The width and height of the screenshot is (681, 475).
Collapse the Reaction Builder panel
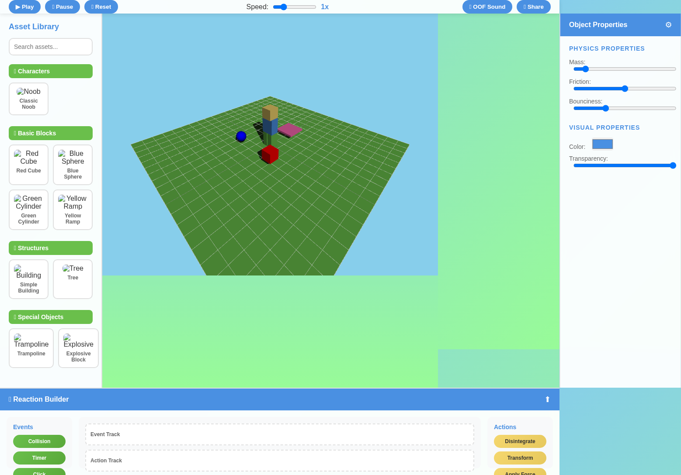pos(547,399)
